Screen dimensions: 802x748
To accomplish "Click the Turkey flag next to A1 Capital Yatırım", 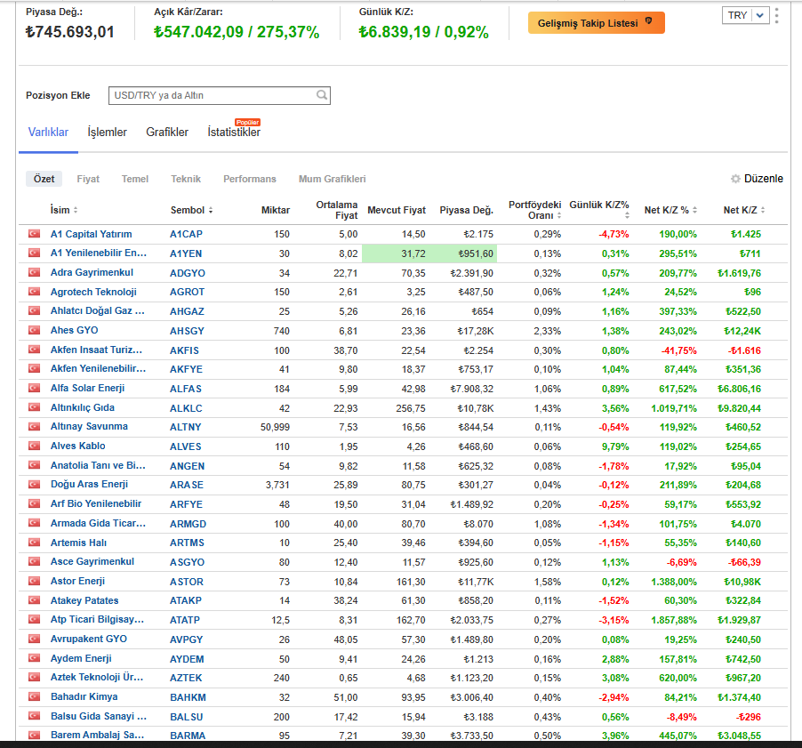I will 35,234.
